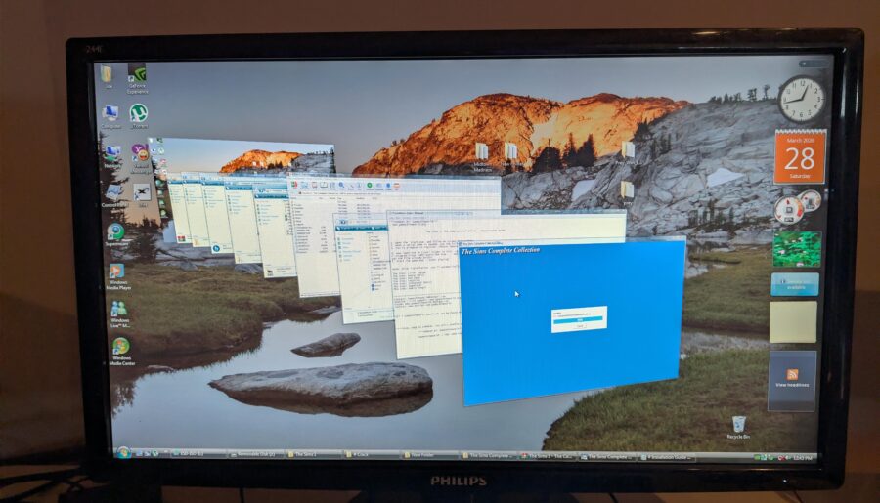Click the New Folder taskbar button

click(430, 455)
